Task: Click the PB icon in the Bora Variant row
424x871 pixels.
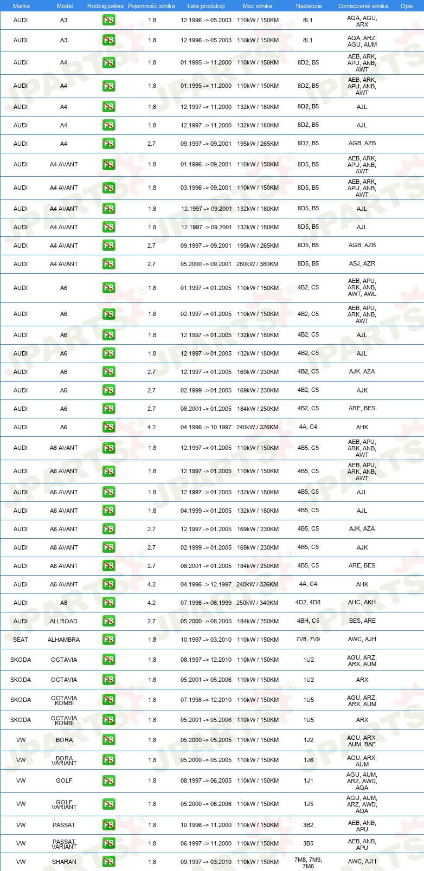Action: coord(109,760)
